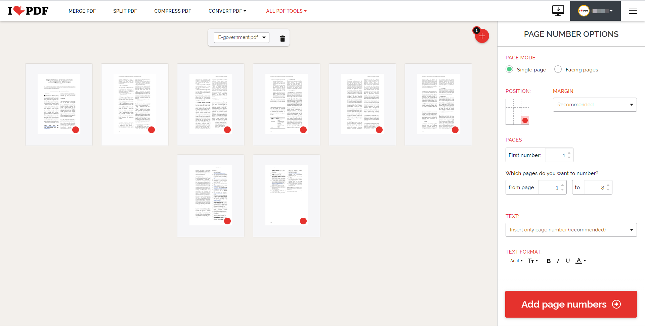This screenshot has height=326, width=645.
Task: Go to Split PDF
Action: coord(125,11)
